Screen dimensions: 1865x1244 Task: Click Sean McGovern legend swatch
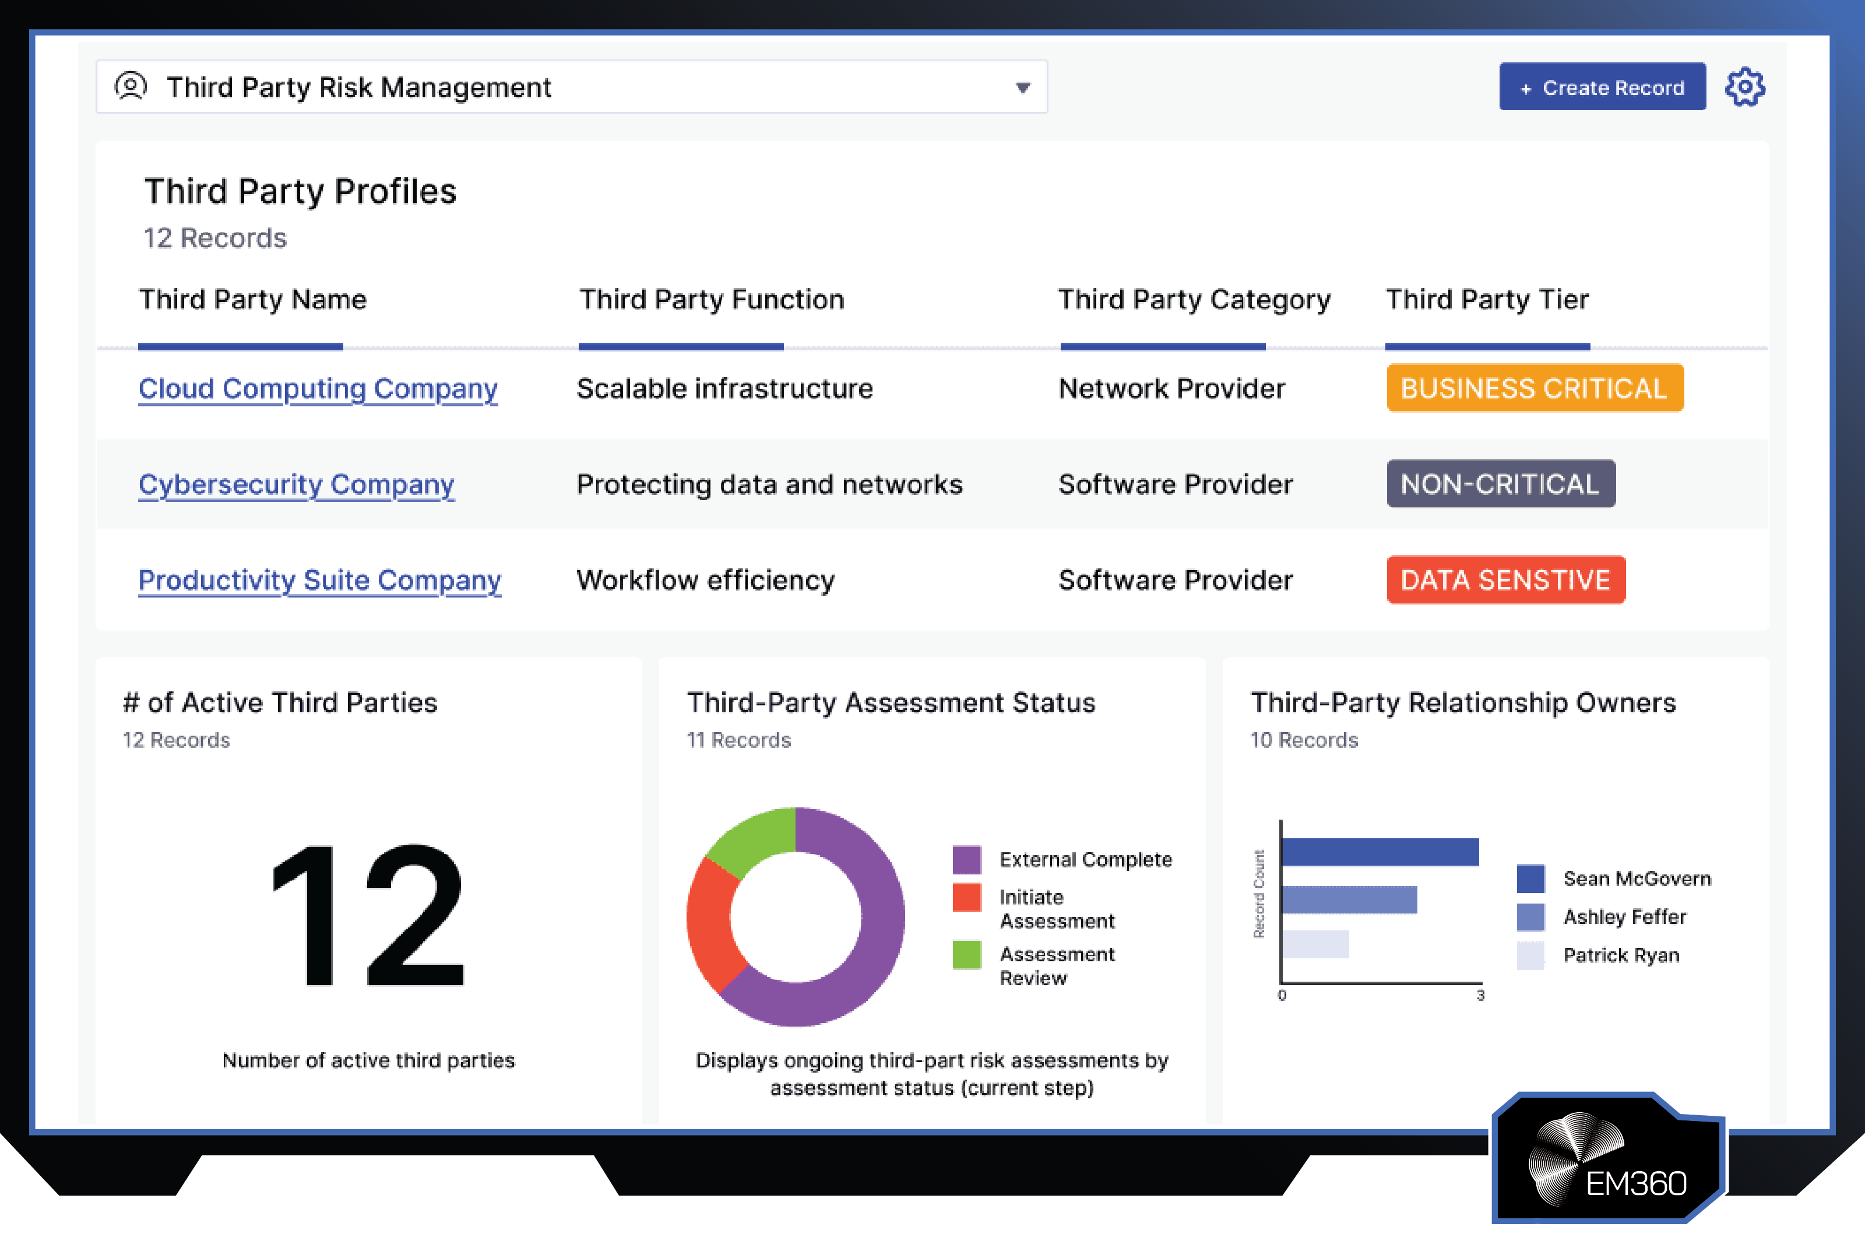[x=1530, y=878]
